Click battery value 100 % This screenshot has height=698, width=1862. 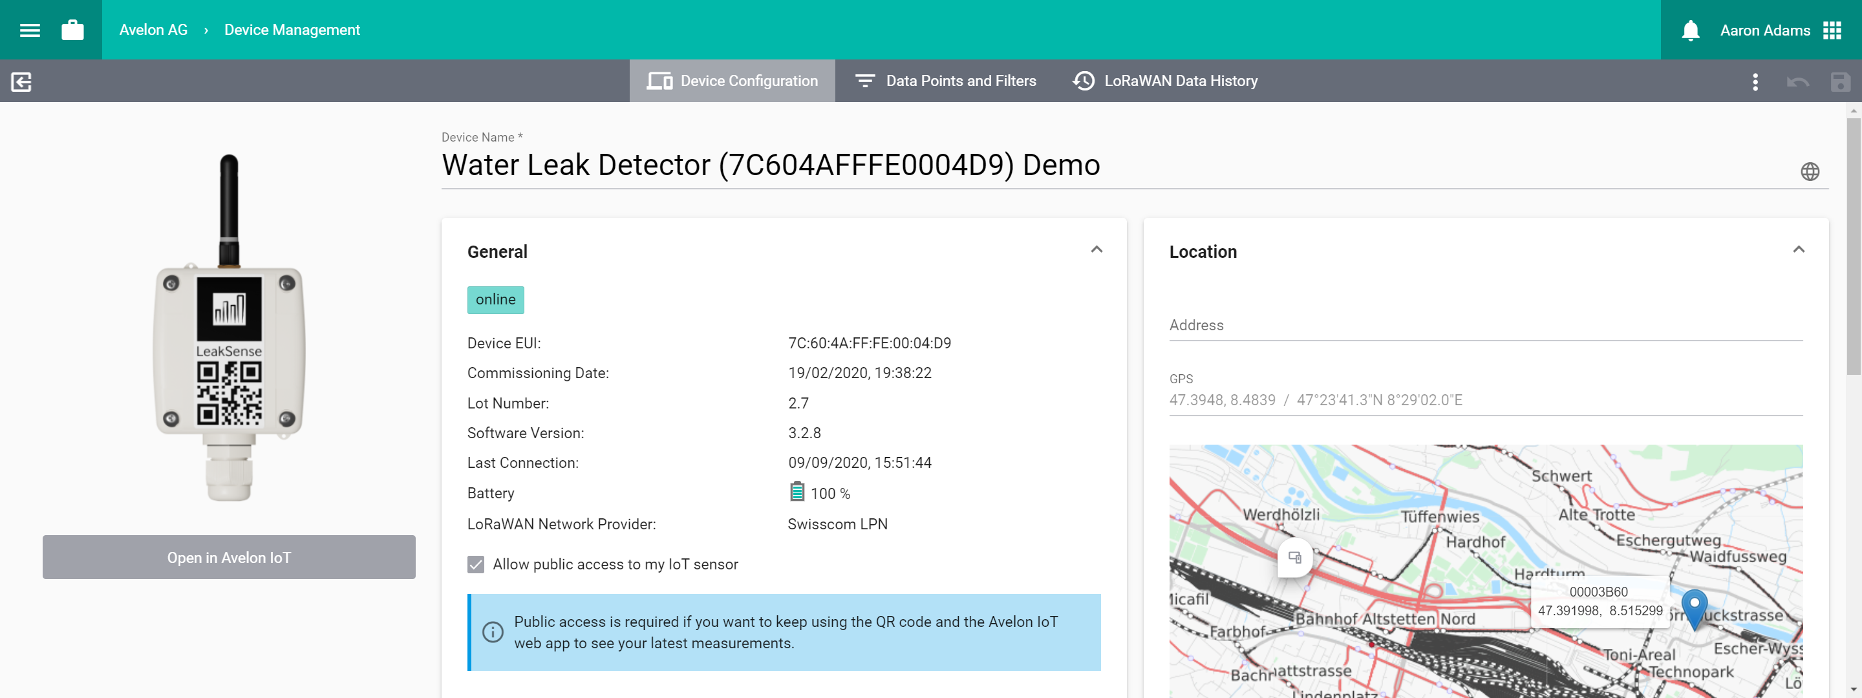pos(829,494)
